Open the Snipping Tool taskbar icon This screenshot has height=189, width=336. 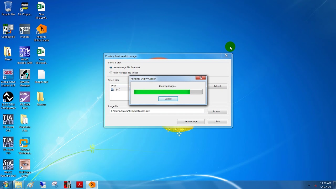pyautogui.click(x=55, y=185)
